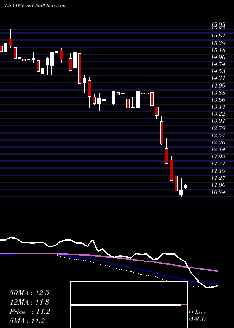This screenshot has height=328, width=234.
Task: Click the 12.57 price axis label
Action: point(218,135)
